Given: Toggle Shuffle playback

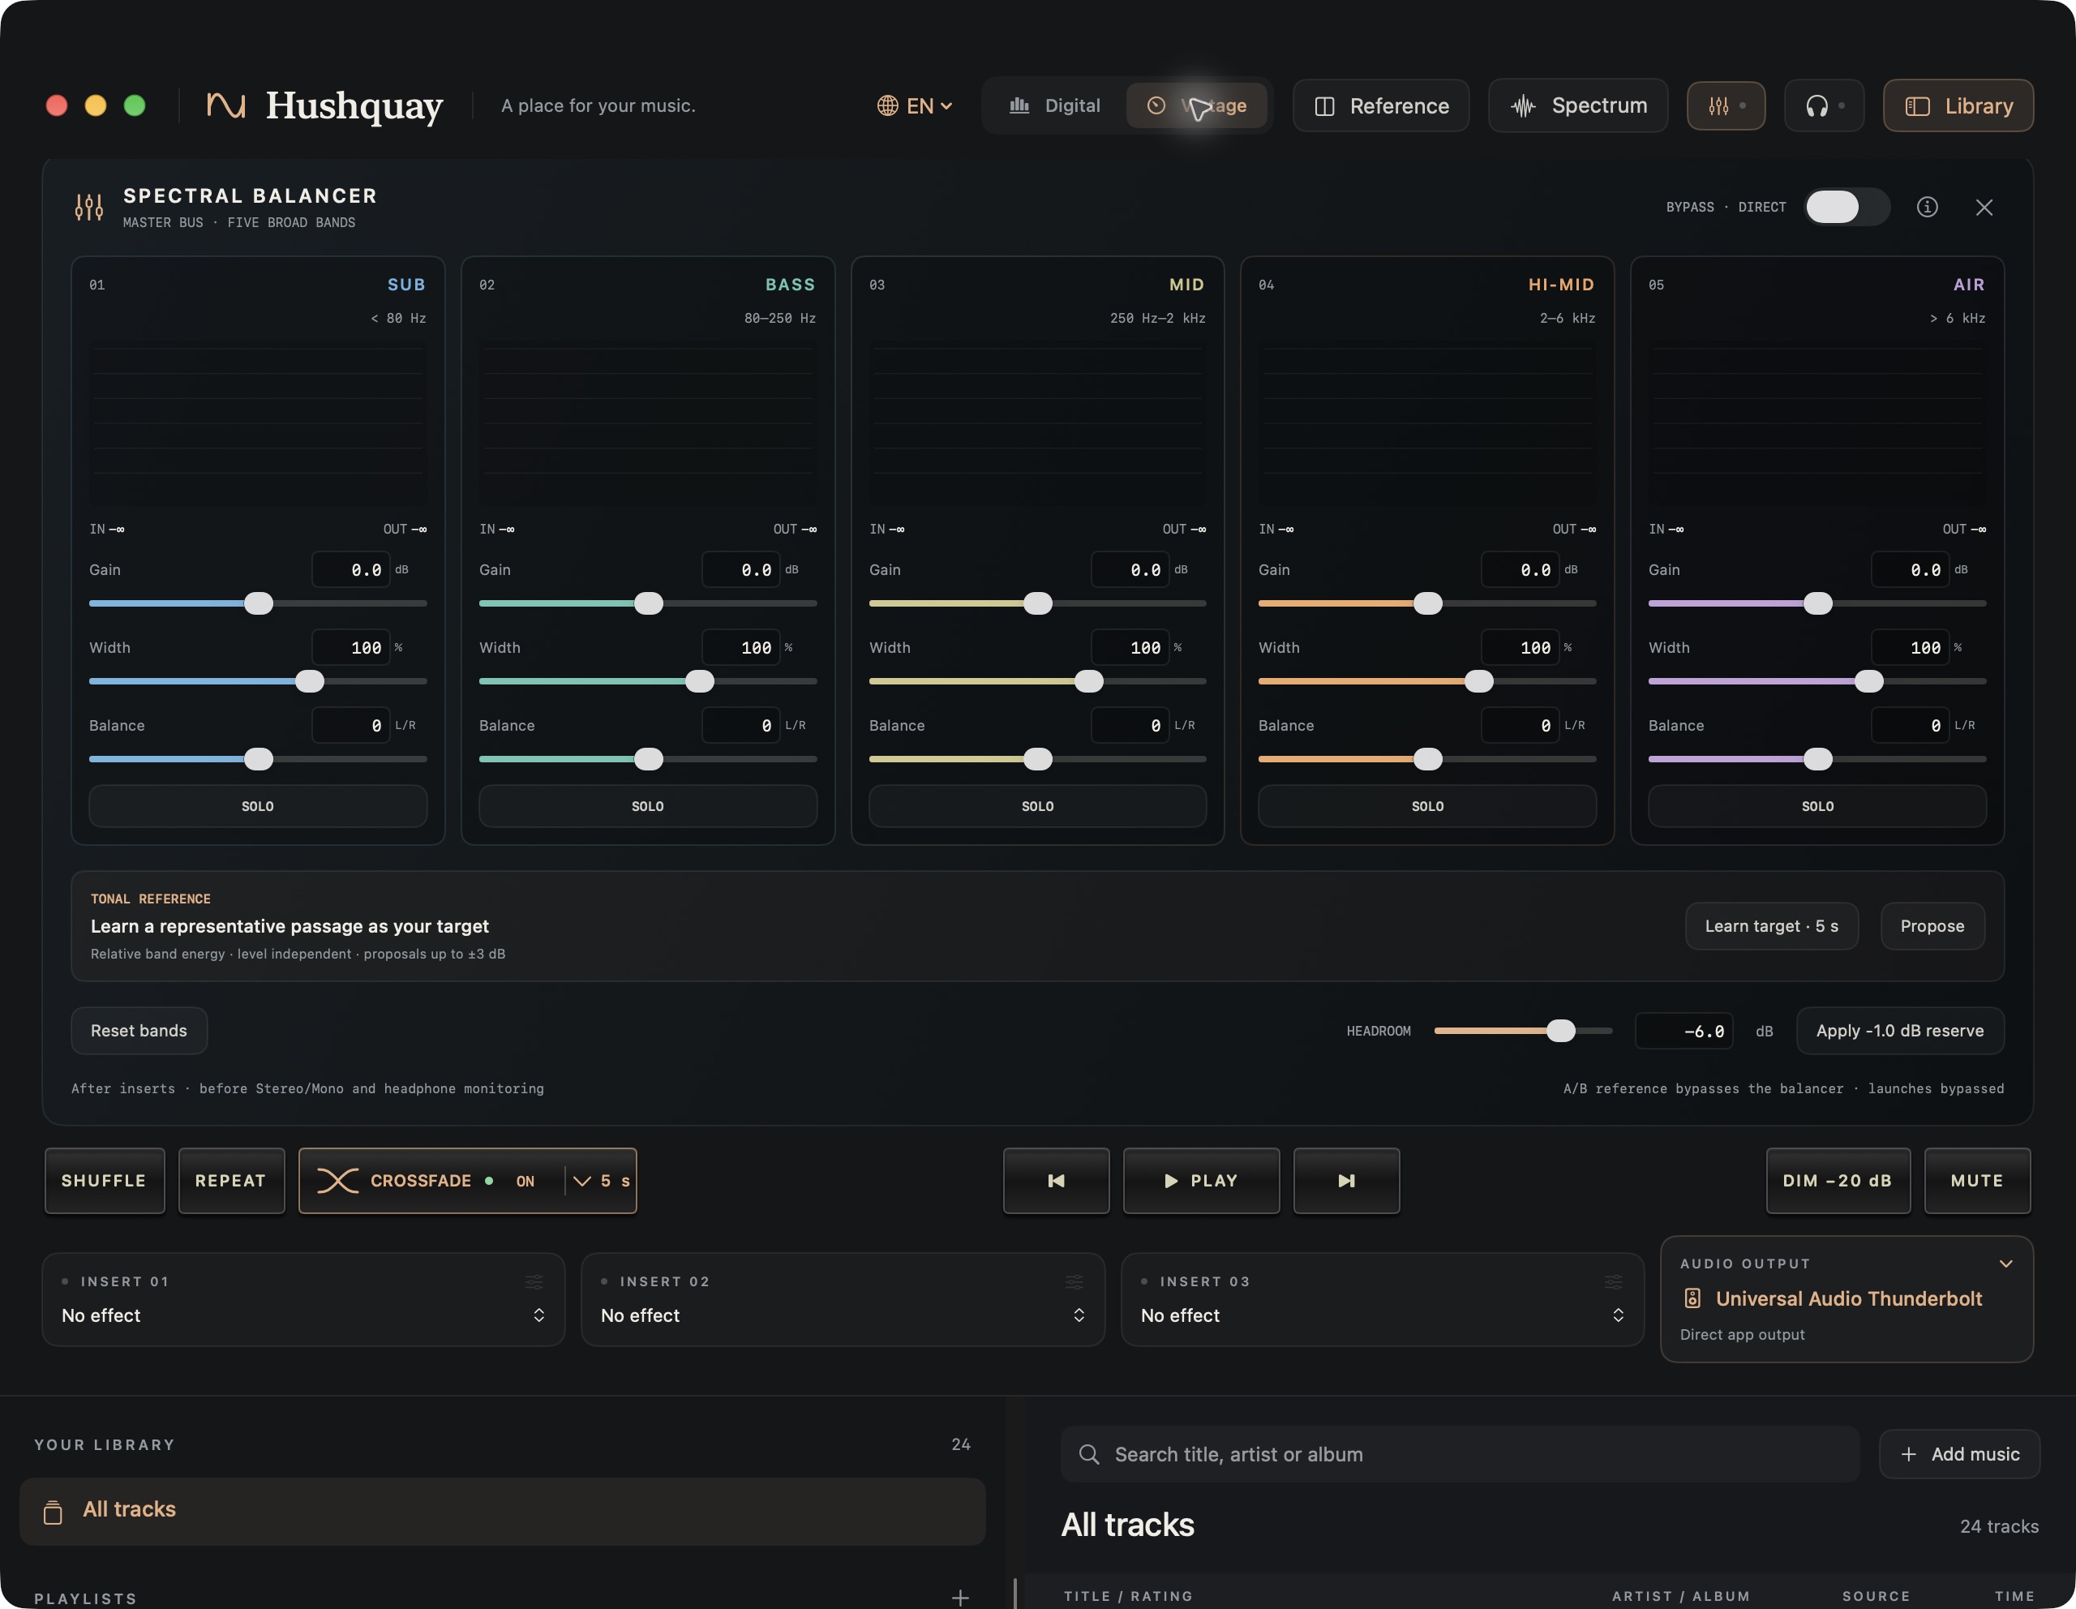Looking at the screenshot, I should tap(105, 1180).
